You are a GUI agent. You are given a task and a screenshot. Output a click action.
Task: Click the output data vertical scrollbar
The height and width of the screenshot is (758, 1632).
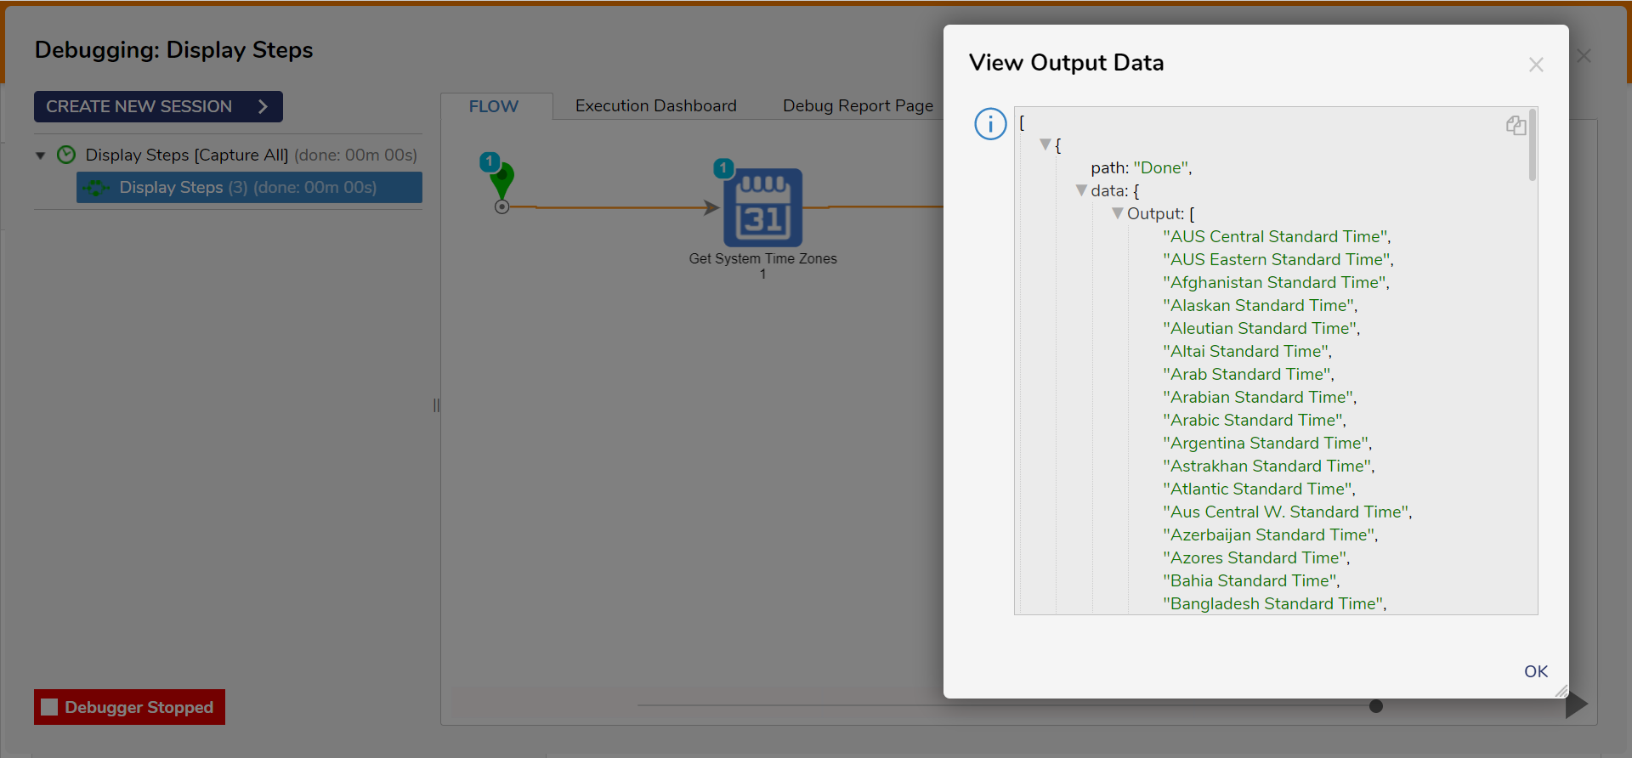pyautogui.click(x=1533, y=144)
